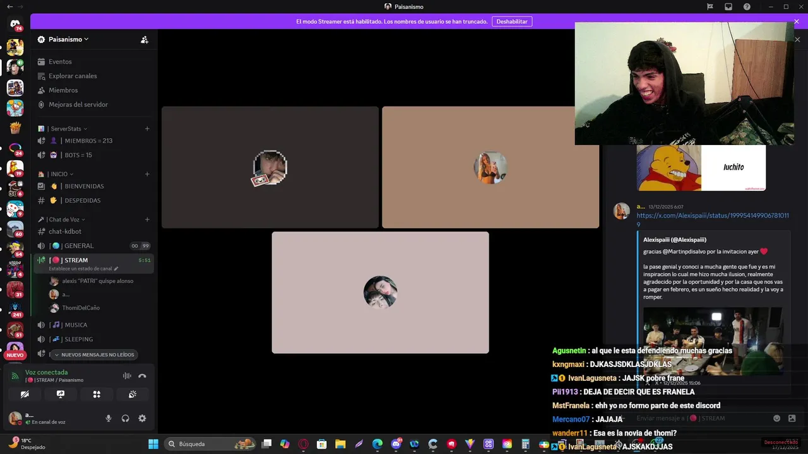This screenshot has width=808, height=454.
Task: Join the MUSICA voice channel
Action: coord(93,325)
